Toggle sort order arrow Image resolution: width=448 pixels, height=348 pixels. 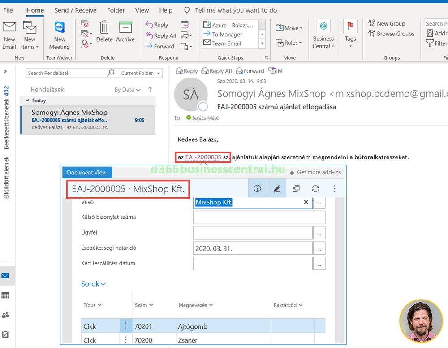tap(150, 90)
